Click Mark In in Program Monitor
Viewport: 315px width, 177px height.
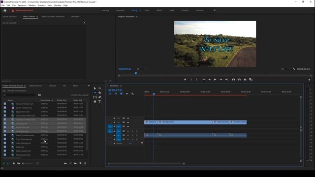click(x=191, y=80)
